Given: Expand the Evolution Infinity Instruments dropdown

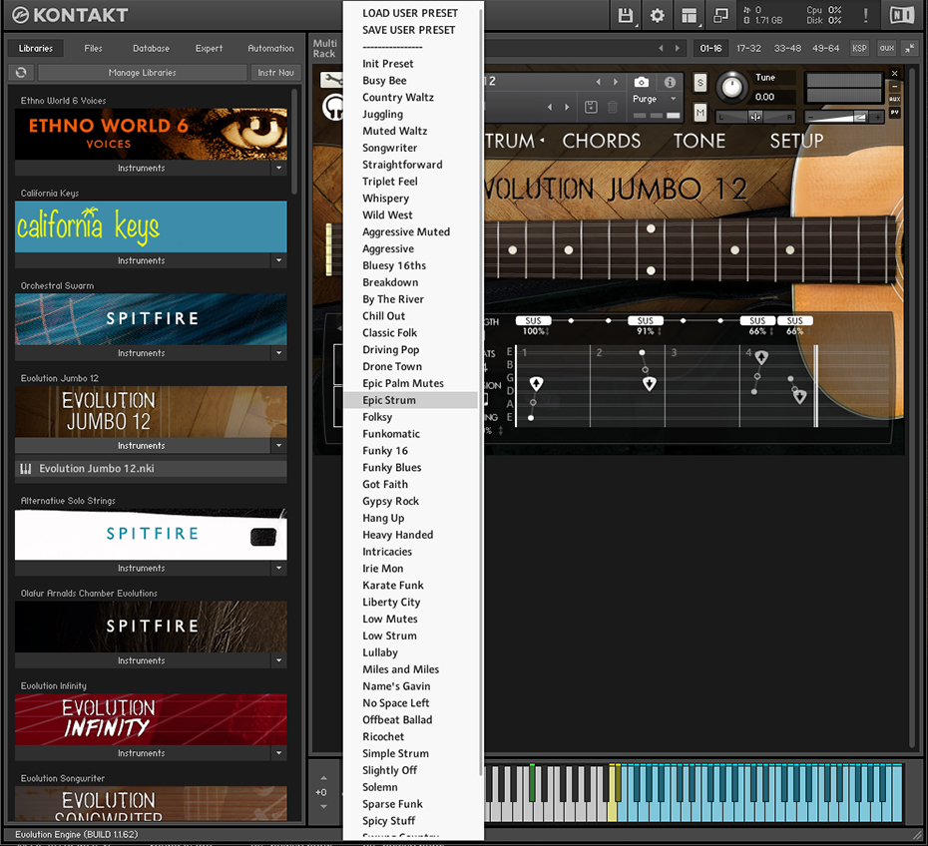Looking at the screenshot, I should [278, 753].
